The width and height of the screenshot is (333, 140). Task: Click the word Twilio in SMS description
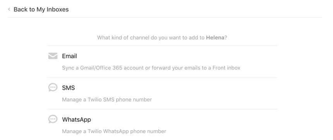95,99
